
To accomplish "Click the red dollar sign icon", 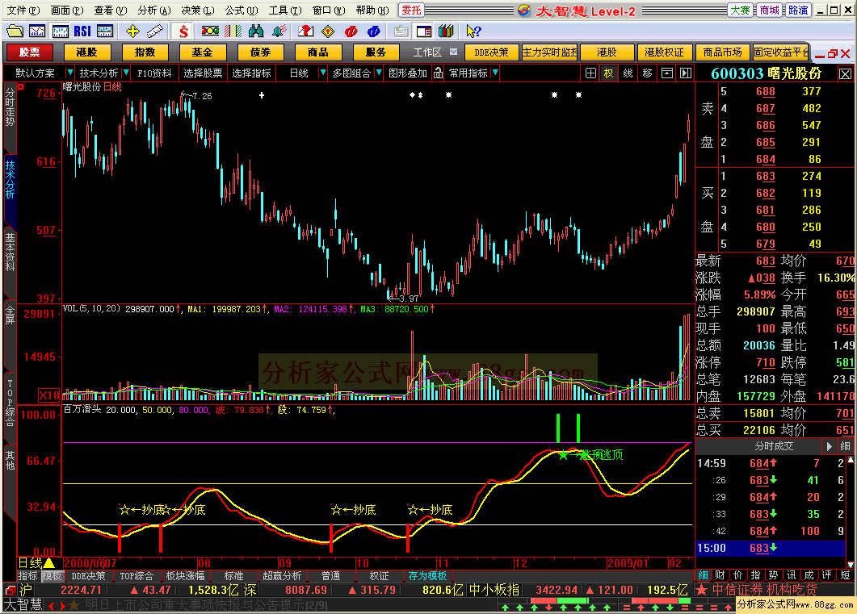I will click(183, 31).
